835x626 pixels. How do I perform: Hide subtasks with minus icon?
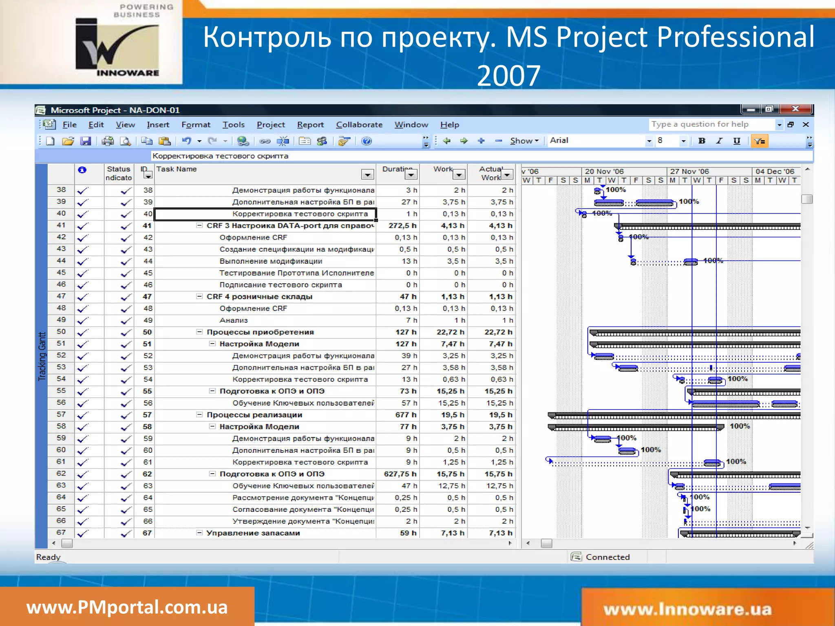coord(499,141)
